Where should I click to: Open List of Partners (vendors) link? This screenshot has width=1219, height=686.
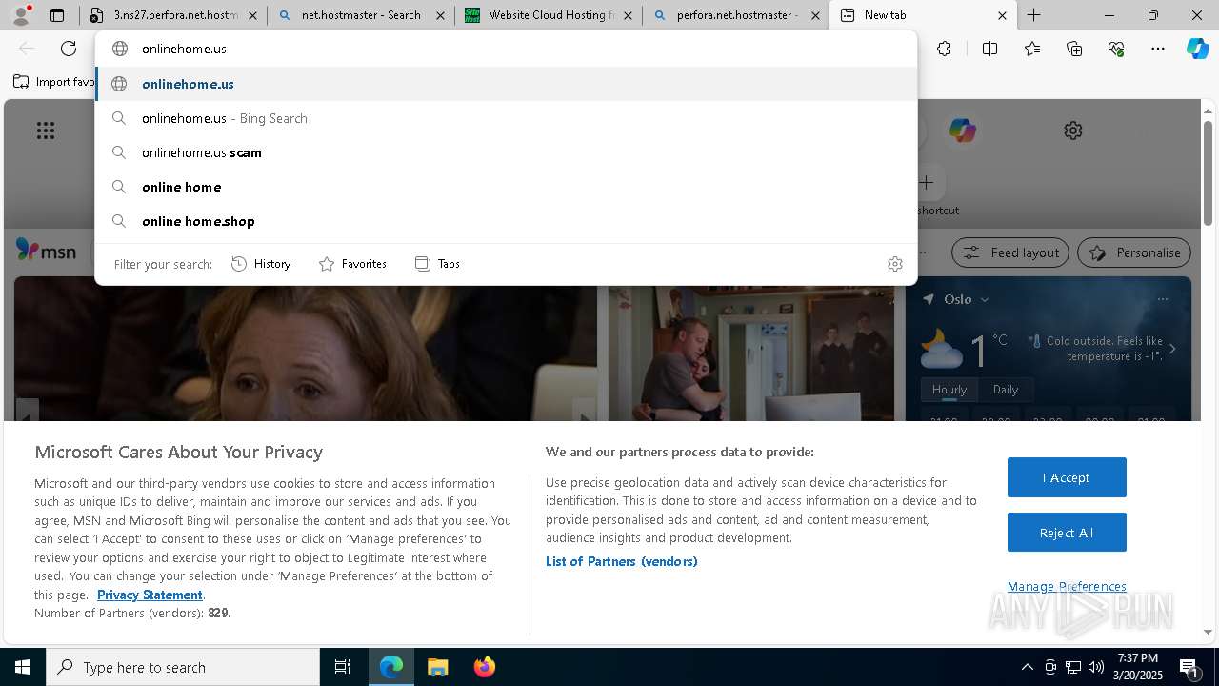click(x=621, y=561)
